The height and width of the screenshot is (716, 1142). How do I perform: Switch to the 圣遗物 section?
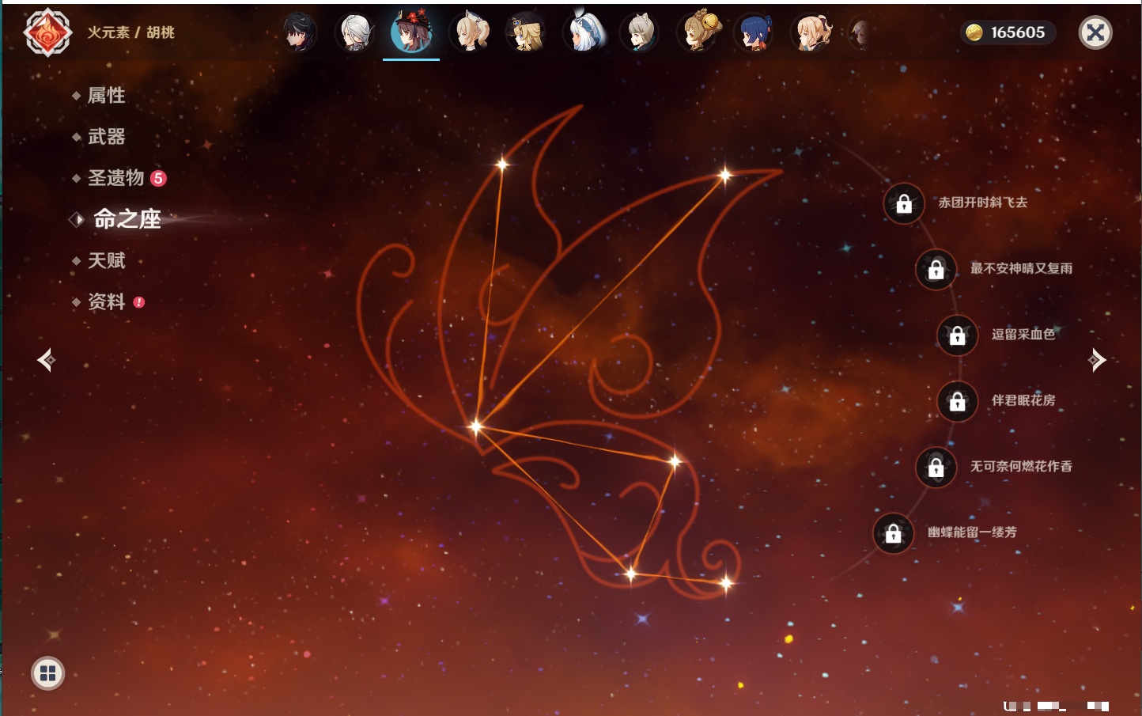pos(115,178)
